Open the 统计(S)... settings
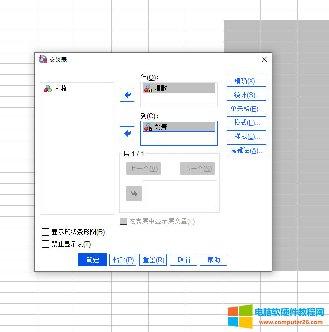This screenshot has width=329, height=332. 247,95
